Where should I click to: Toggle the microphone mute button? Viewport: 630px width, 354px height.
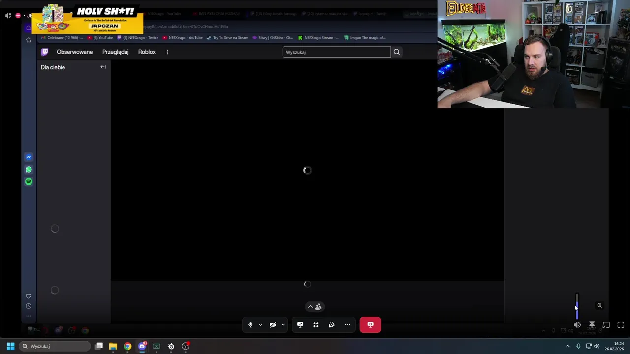(x=250, y=324)
